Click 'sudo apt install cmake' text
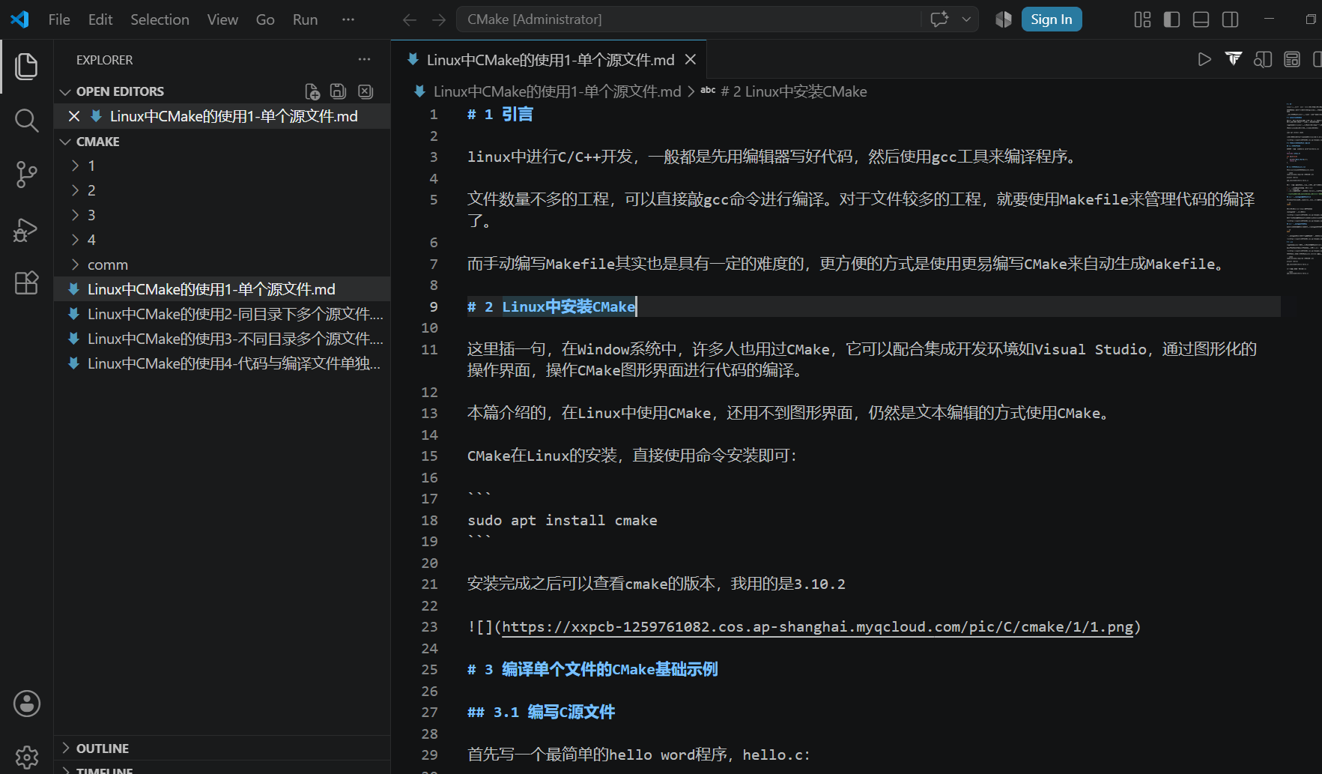This screenshot has width=1322, height=774. (x=563, y=520)
